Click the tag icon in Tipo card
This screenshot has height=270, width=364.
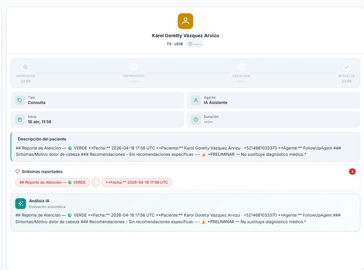(x=20, y=100)
